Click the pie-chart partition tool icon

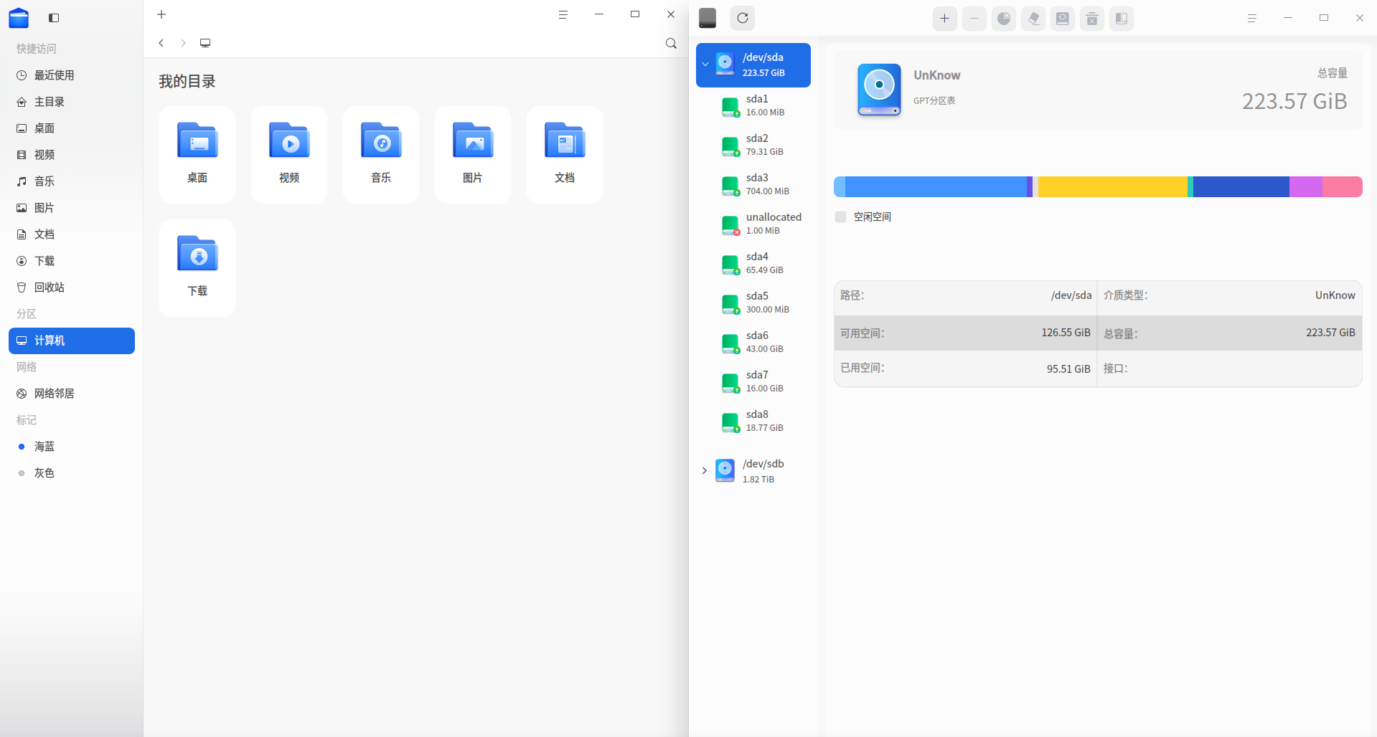click(x=1003, y=19)
